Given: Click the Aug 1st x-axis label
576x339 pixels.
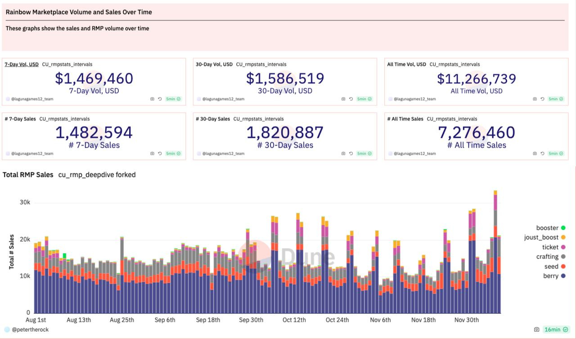Looking at the screenshot, I should click(x=36, y=320).
